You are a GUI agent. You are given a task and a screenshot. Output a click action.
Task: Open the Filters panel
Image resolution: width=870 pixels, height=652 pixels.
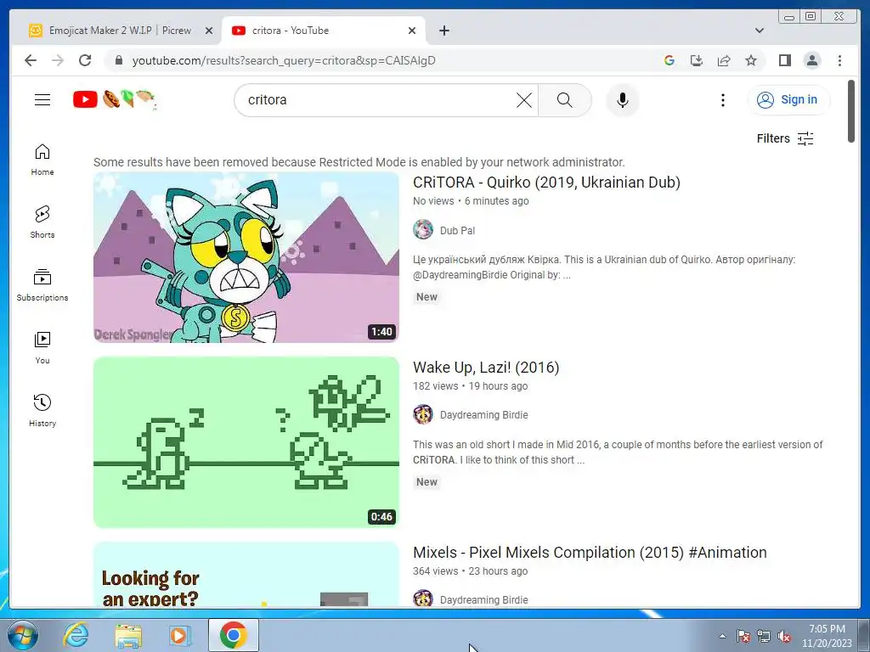pyautogui.click(x=784, y=138)
